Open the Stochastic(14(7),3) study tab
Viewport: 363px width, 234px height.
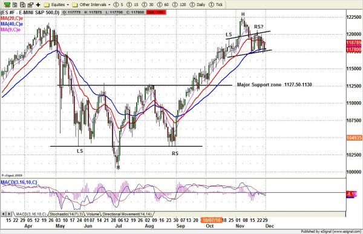(67, 214)
